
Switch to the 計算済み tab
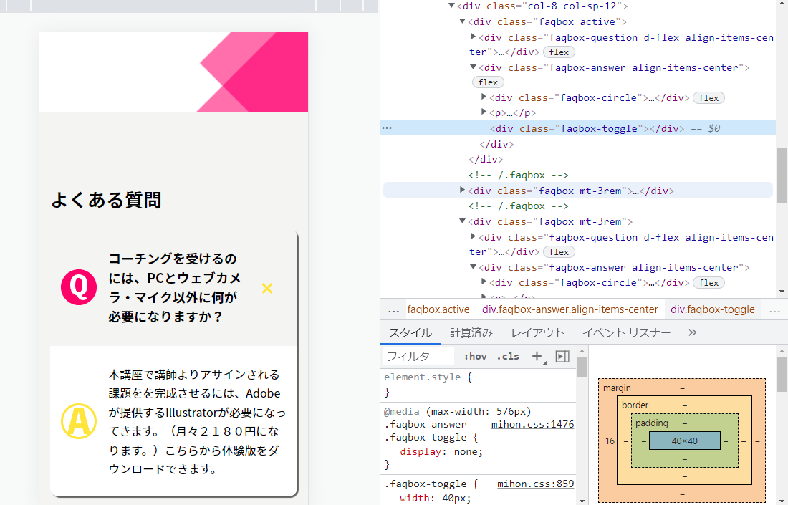click(x=471, y=332)
